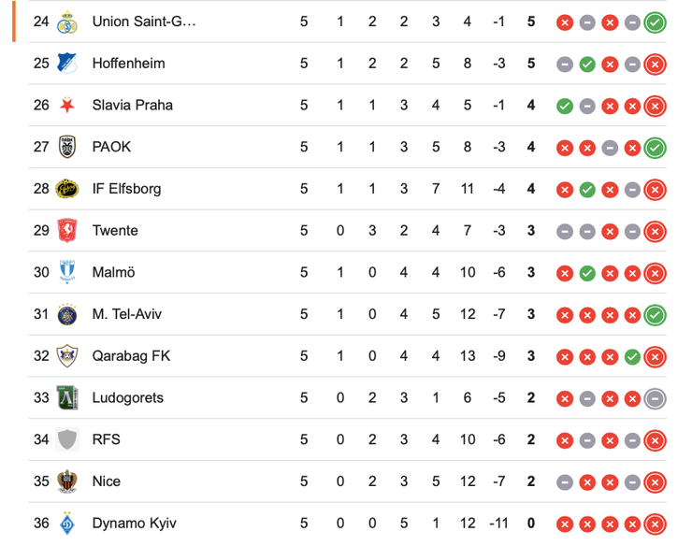This screenshot has height=560, width=692.
Task: Open the Qarabag FK team page
Action: (131, 356)
